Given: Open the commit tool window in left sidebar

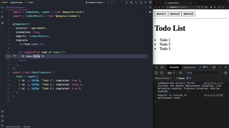Looking at the screenshot, I should coord(3,12).
